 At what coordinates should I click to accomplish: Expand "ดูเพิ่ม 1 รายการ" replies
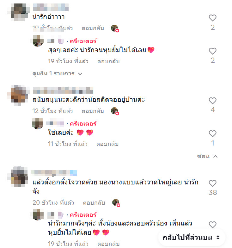coord(58,73)
